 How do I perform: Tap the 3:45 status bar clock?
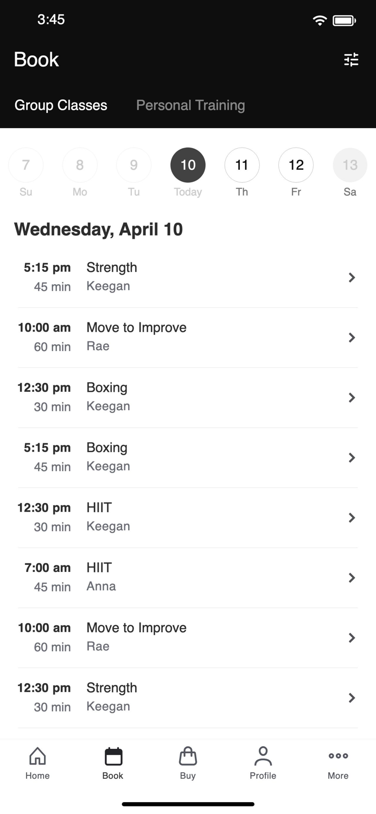click(51, 20)
